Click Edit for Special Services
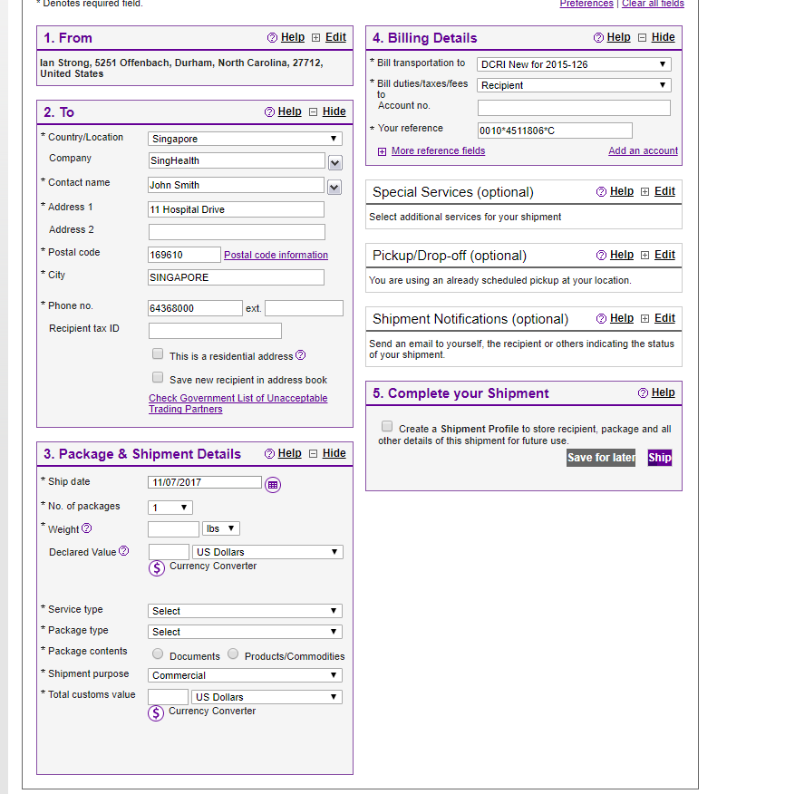 pos(664,191)
